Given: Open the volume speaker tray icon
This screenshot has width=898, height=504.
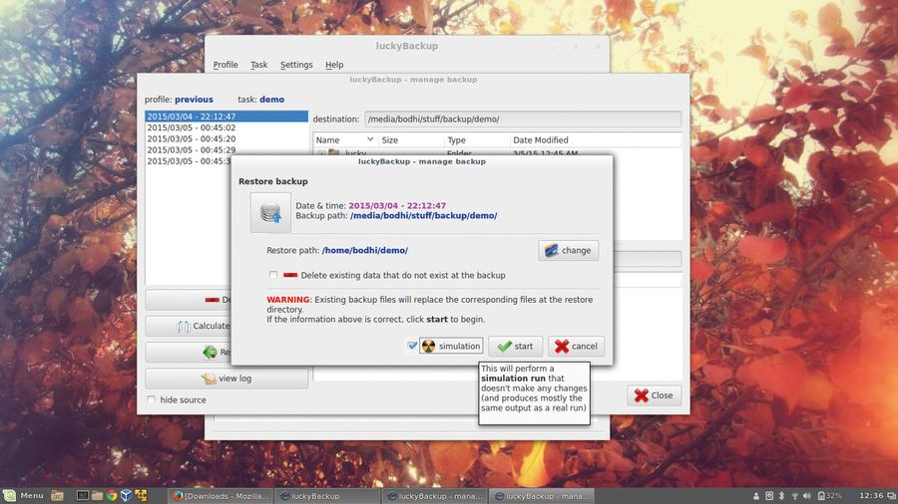Looking at the screenshot, I should click(x=807, y=496).
